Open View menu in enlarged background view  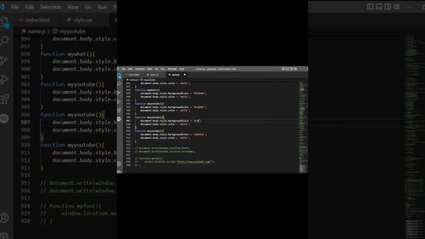pos(73,7)
